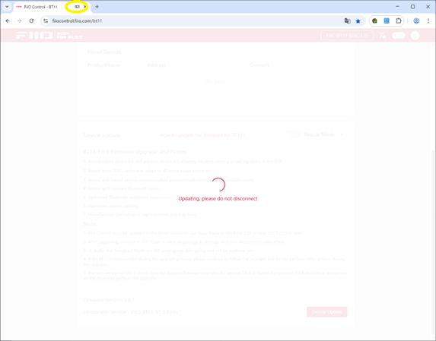
Task: Open the How to update firmware for BT11 link
Action: click(202, 135)
